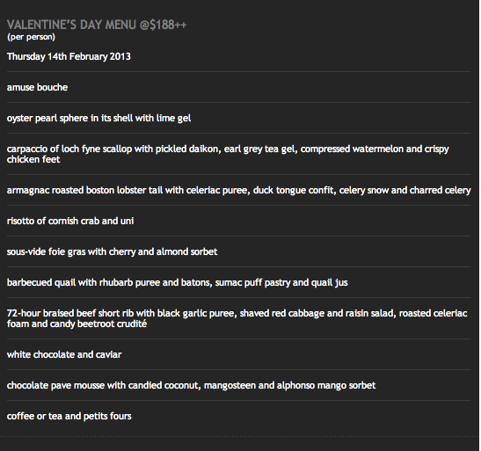Click the words alphonso mango sorbet

pyautogui.click(x=326, y=385)
